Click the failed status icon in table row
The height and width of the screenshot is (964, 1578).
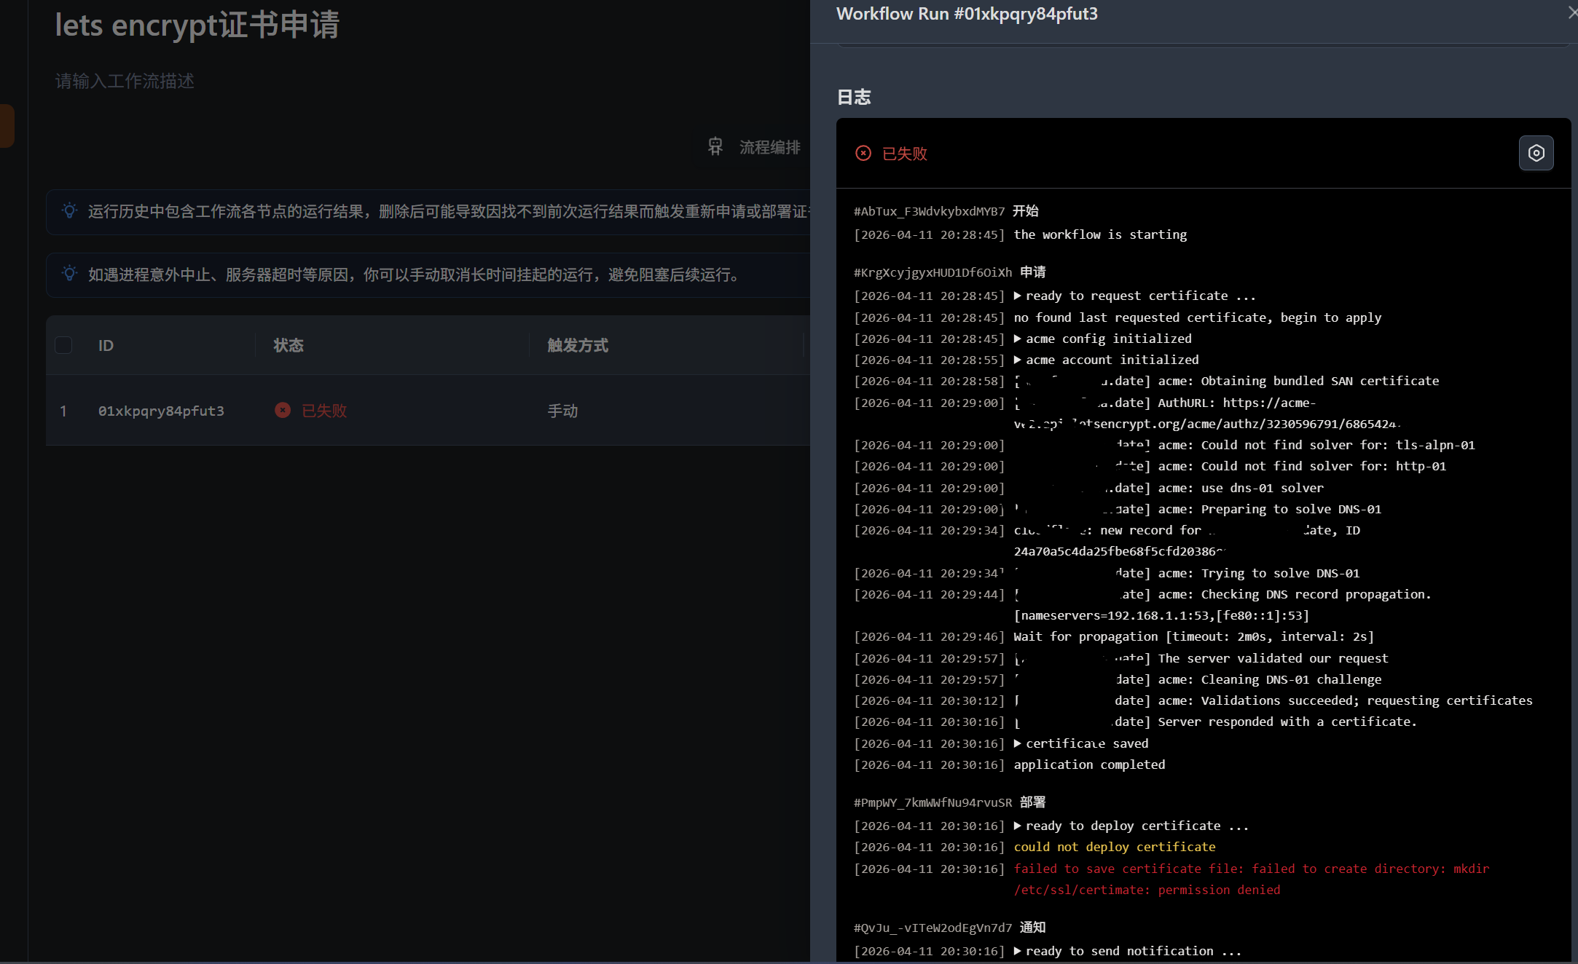coord(283,411)
